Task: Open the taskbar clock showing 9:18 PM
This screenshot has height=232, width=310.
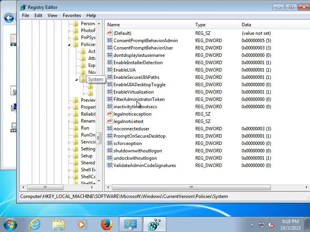Action: (x=290, y=225)
